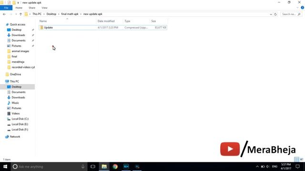
Task: Open the taskbar clock and date
Action: coord(286,167)
